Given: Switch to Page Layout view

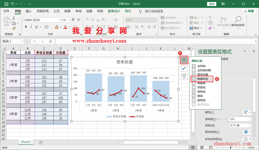Looking at the screenshot, I should 202,147.
